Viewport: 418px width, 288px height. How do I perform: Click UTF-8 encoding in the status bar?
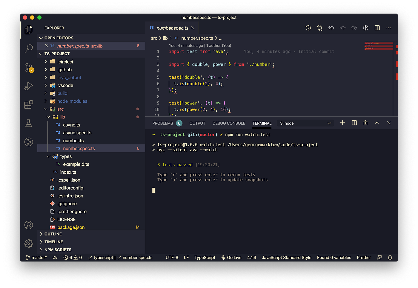tap(172, 257)
